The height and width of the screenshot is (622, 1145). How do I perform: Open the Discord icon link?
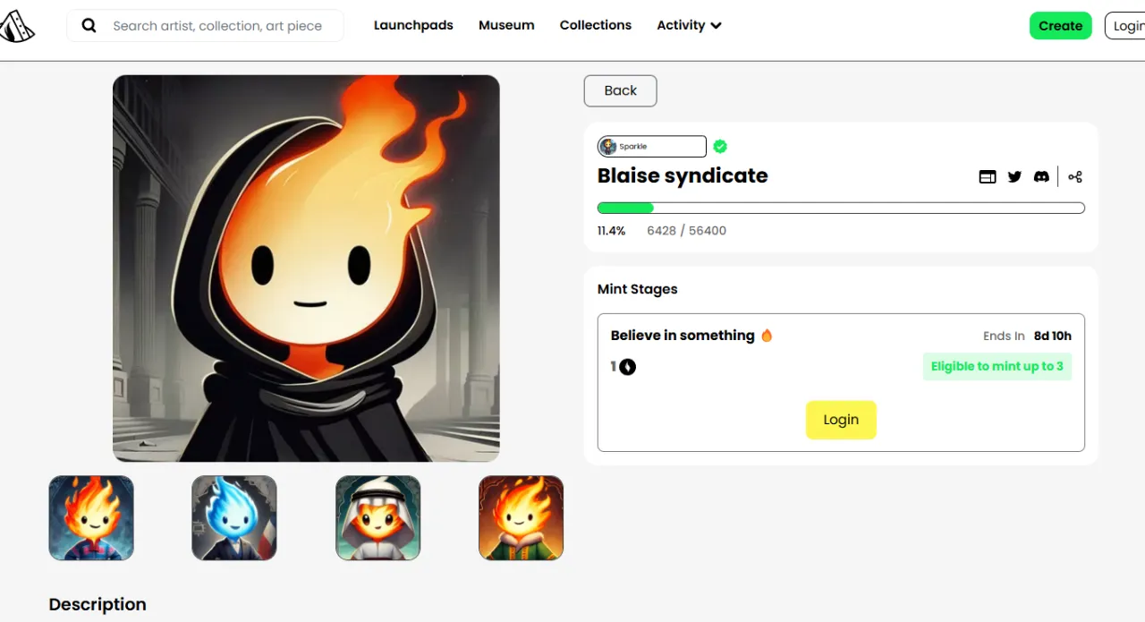point(1041,177)
